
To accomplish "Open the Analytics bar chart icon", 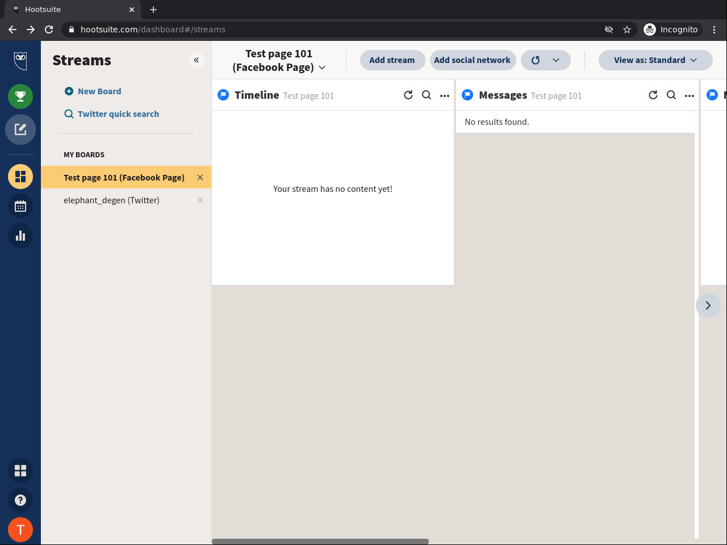I will click(x=20, y=236).
